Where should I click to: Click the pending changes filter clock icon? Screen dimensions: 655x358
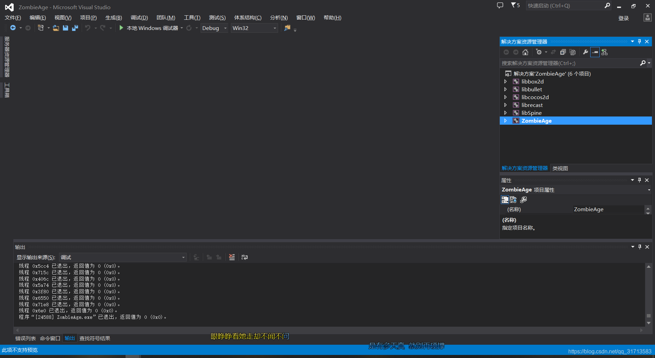click(539, 52)
